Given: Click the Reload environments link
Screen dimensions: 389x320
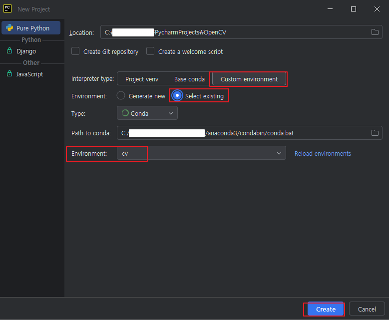Looking at the screenshot, I should (x=323, y=154).
